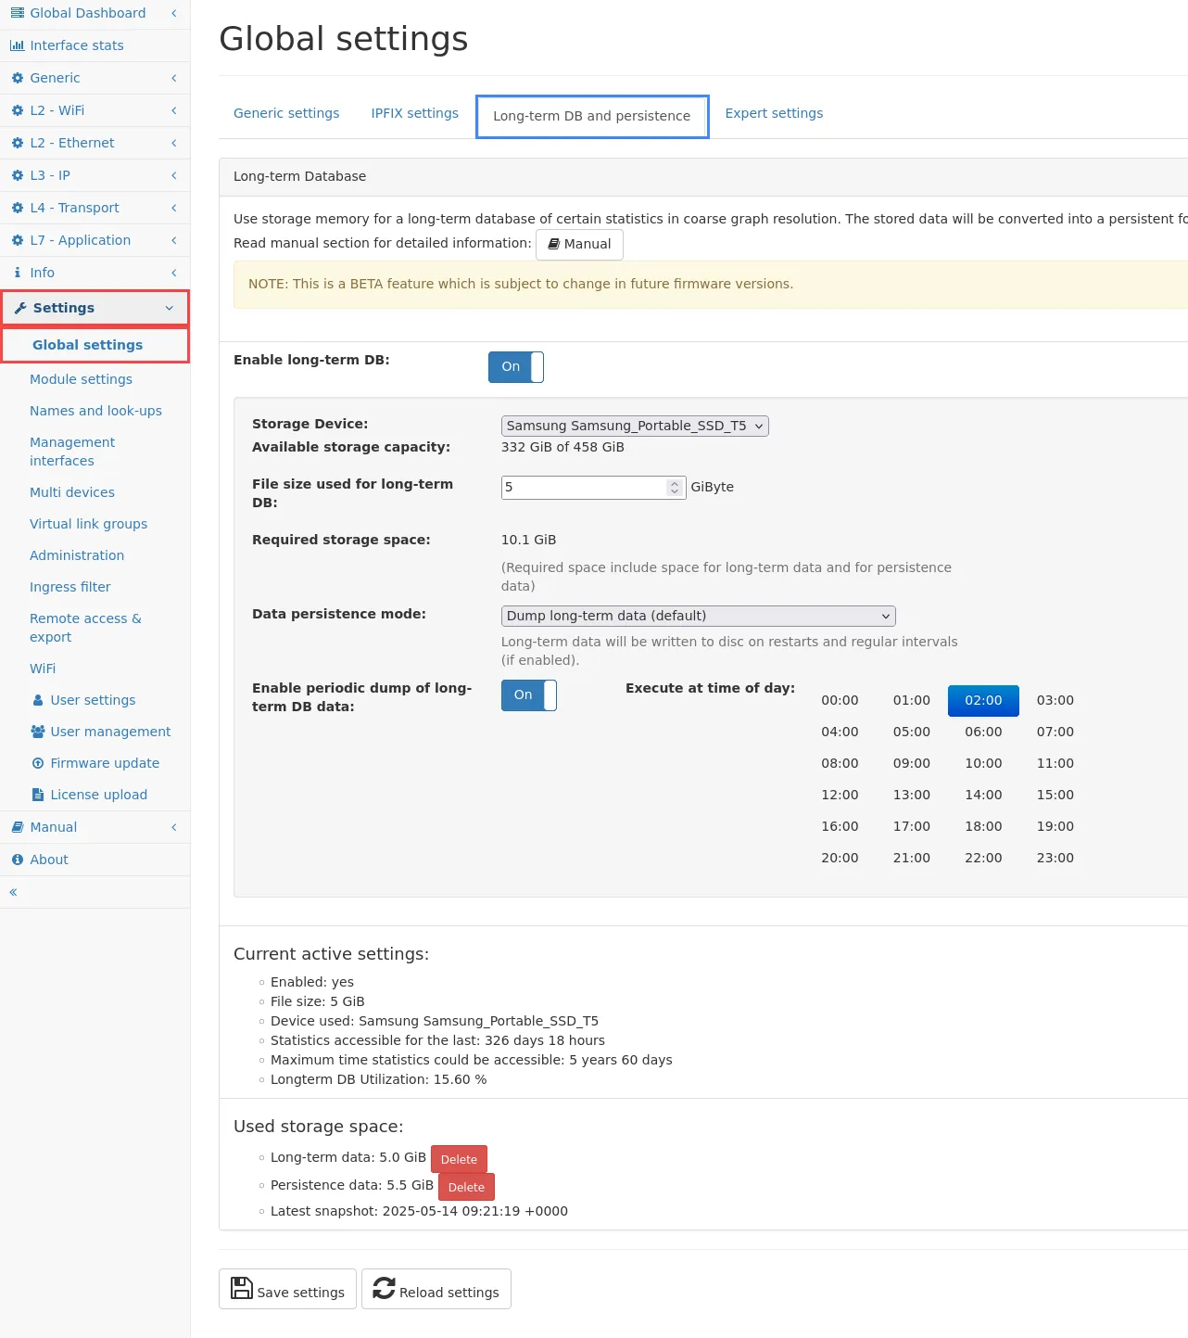The image size is (1188, 1338).
Task: Select the License upload document icon
Action: (38, 795)
